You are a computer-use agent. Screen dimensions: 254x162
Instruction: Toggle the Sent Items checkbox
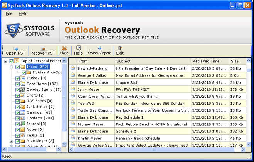[x=18, y=84]
